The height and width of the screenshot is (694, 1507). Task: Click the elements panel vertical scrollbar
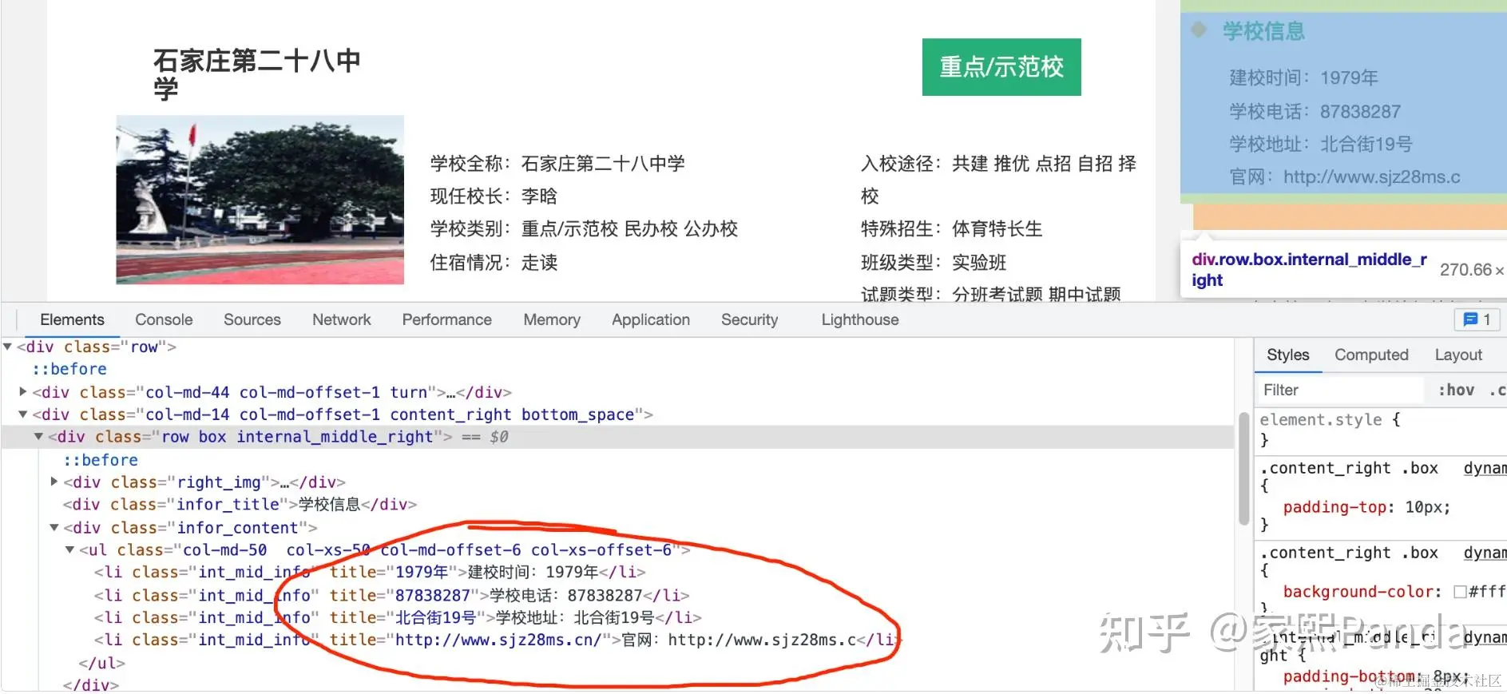[x=1243, y=470]
